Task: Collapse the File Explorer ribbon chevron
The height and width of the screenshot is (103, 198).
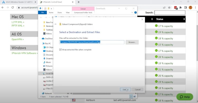Action: click(x=132, y=12)
